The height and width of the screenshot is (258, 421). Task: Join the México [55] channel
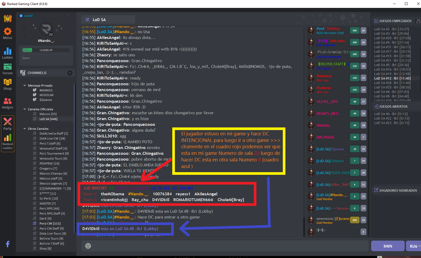click(x=48, y=114)
